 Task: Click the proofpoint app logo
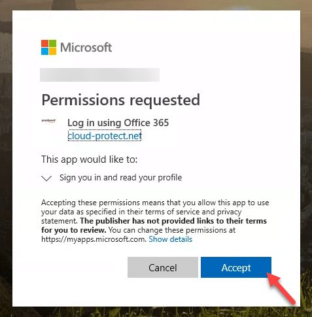[x=49, y=121]
